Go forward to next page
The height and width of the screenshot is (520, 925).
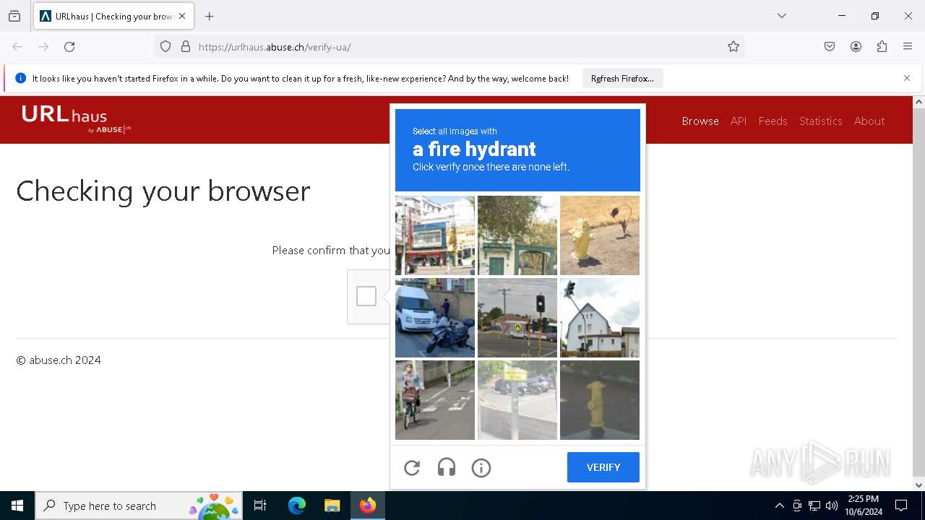coord(43,47)
